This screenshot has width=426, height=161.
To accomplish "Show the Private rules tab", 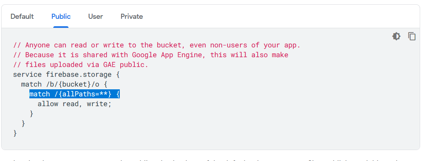I will (x=132, y=16).
